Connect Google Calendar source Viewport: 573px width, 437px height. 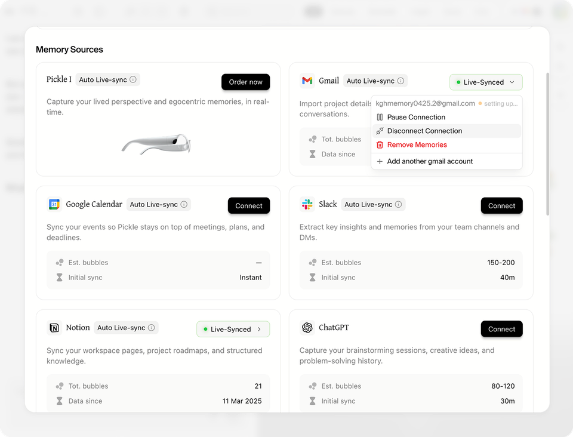pyautogui.click(x=249, y=206)
